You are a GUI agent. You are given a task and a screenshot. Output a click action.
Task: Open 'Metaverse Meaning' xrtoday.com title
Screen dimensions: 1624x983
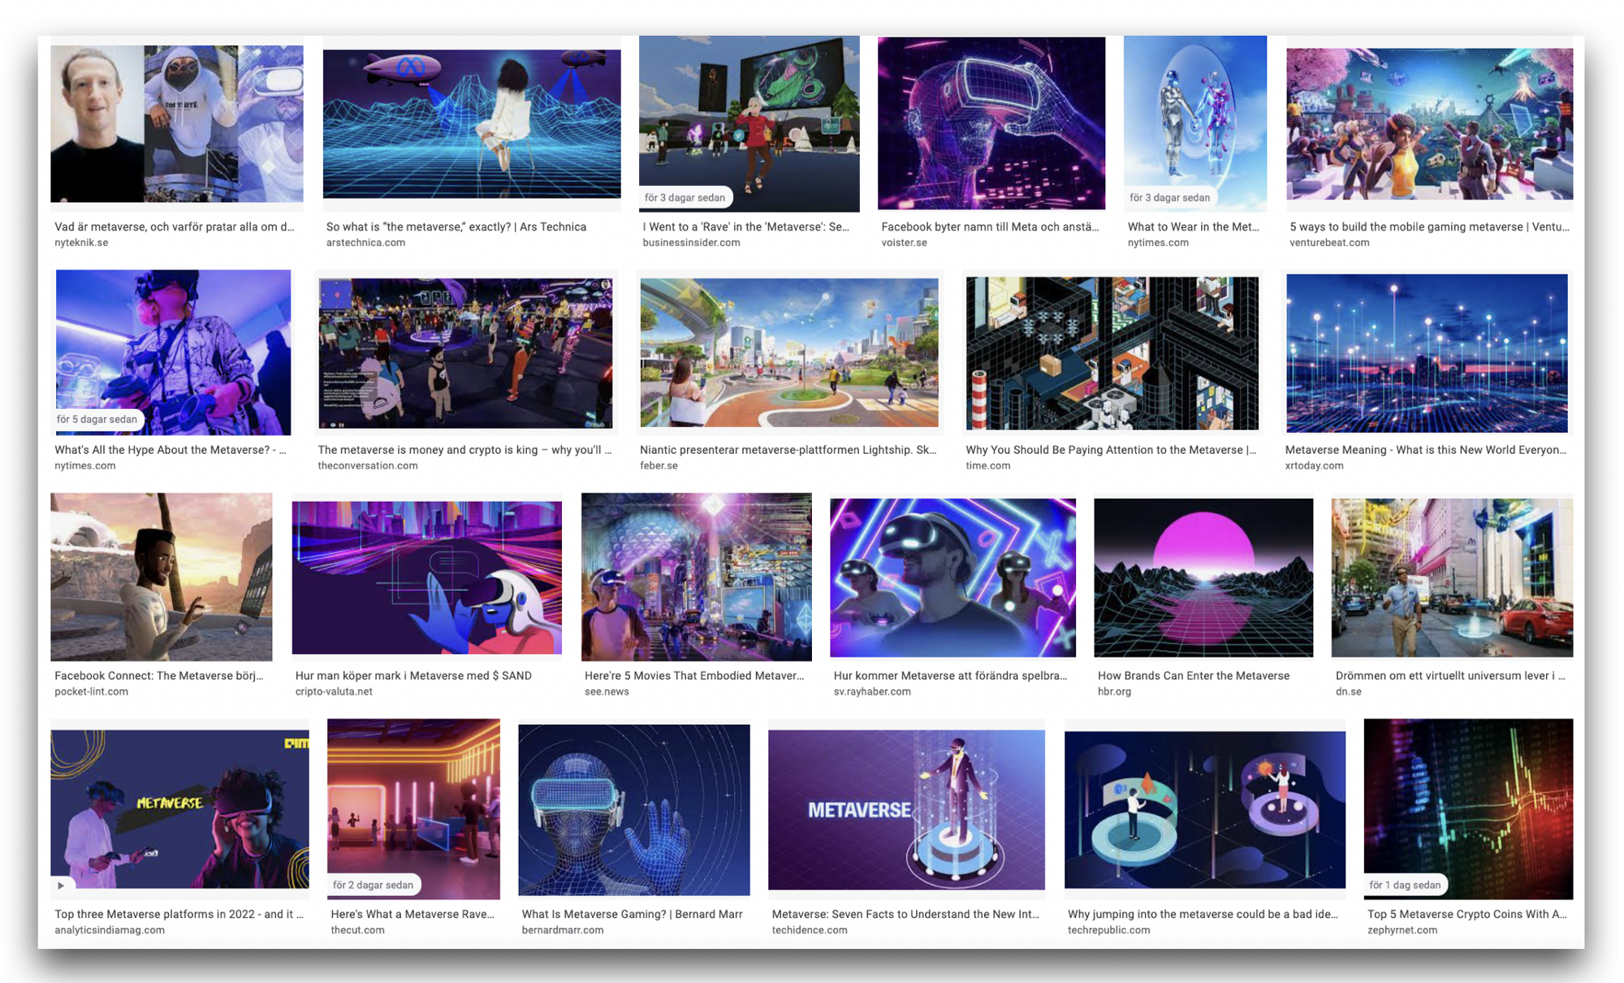1425,450
